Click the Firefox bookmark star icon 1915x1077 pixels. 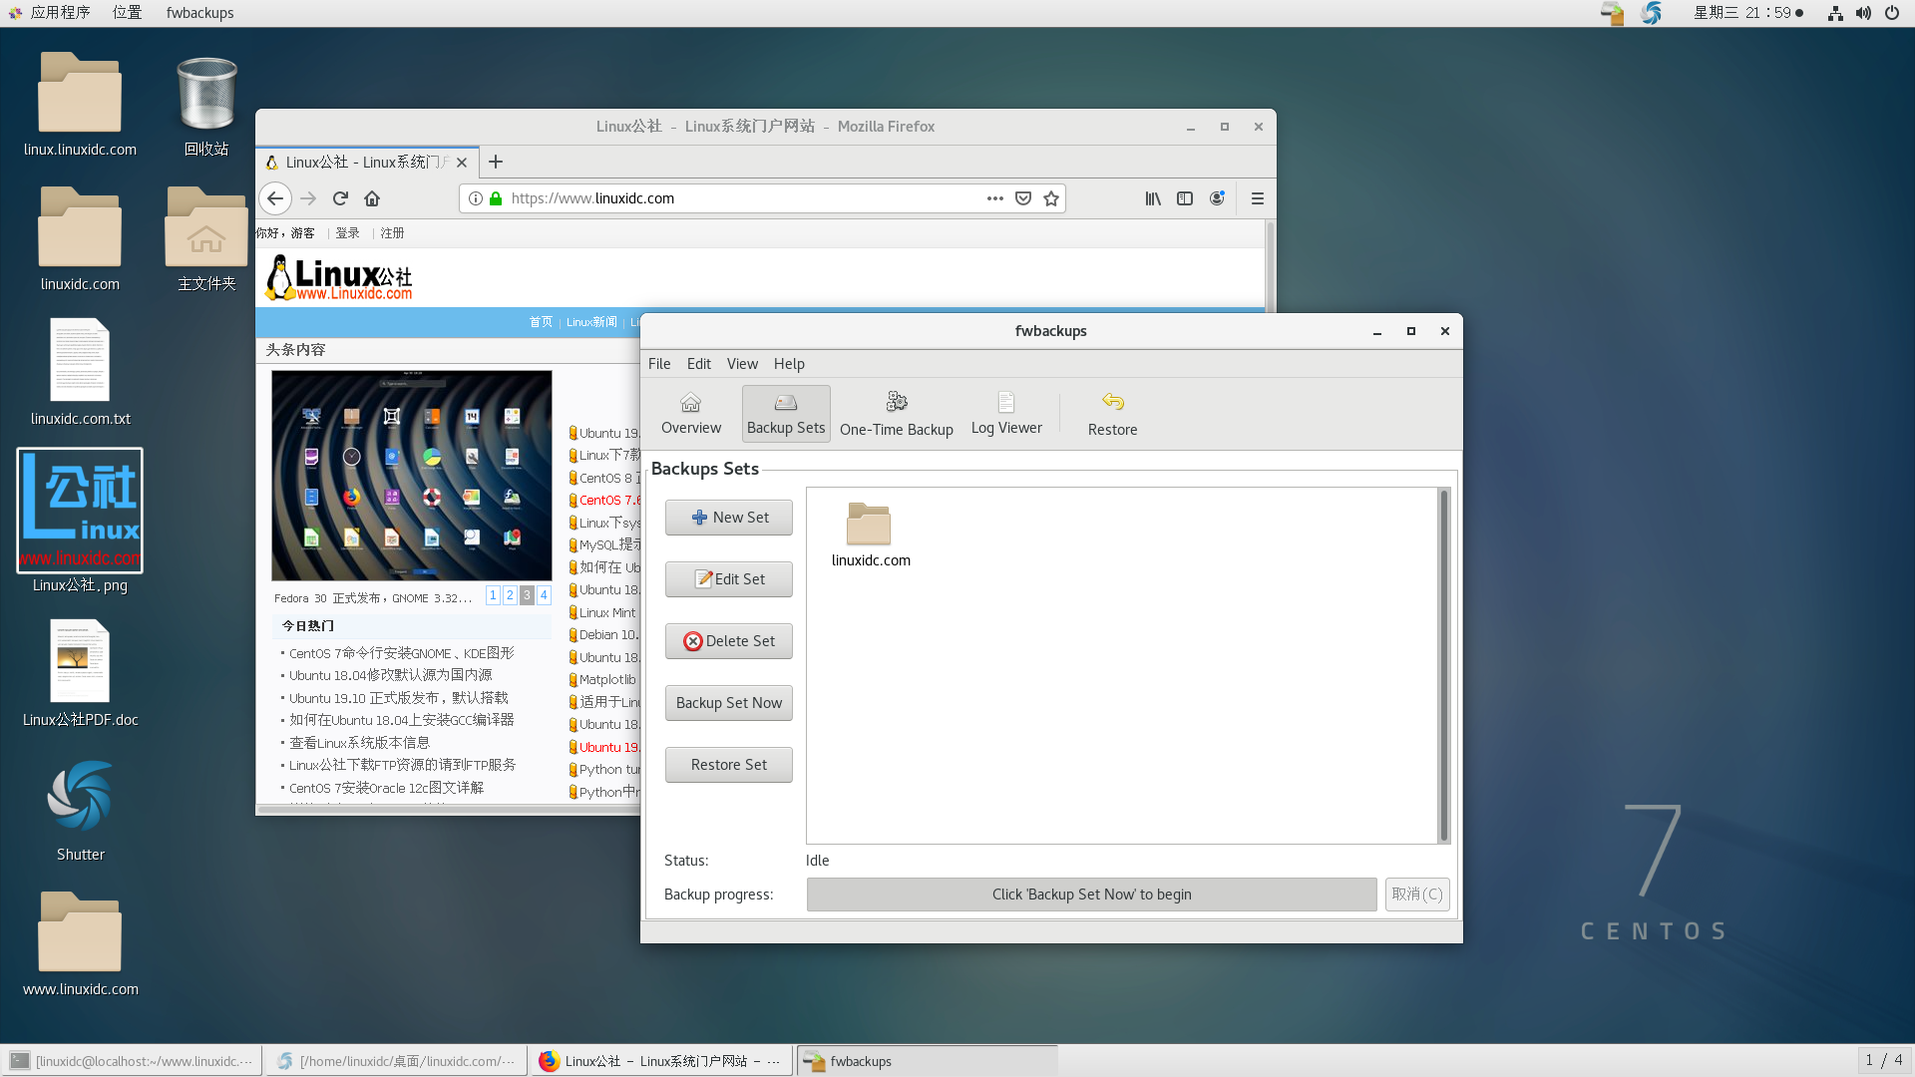(x=1051, y=198)
